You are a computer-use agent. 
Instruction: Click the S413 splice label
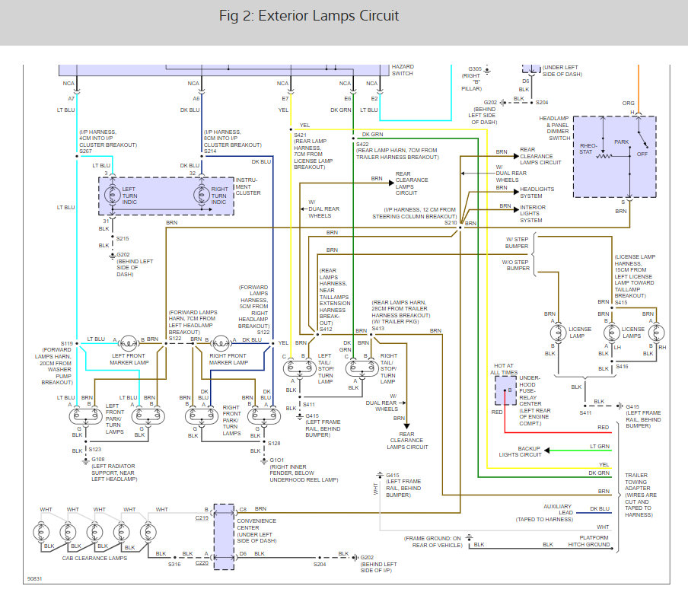click(377, 328)
